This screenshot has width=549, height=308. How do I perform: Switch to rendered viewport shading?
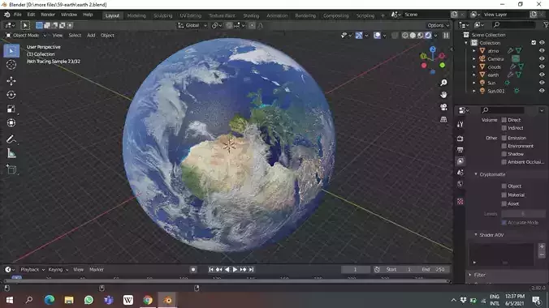[428, 36]
